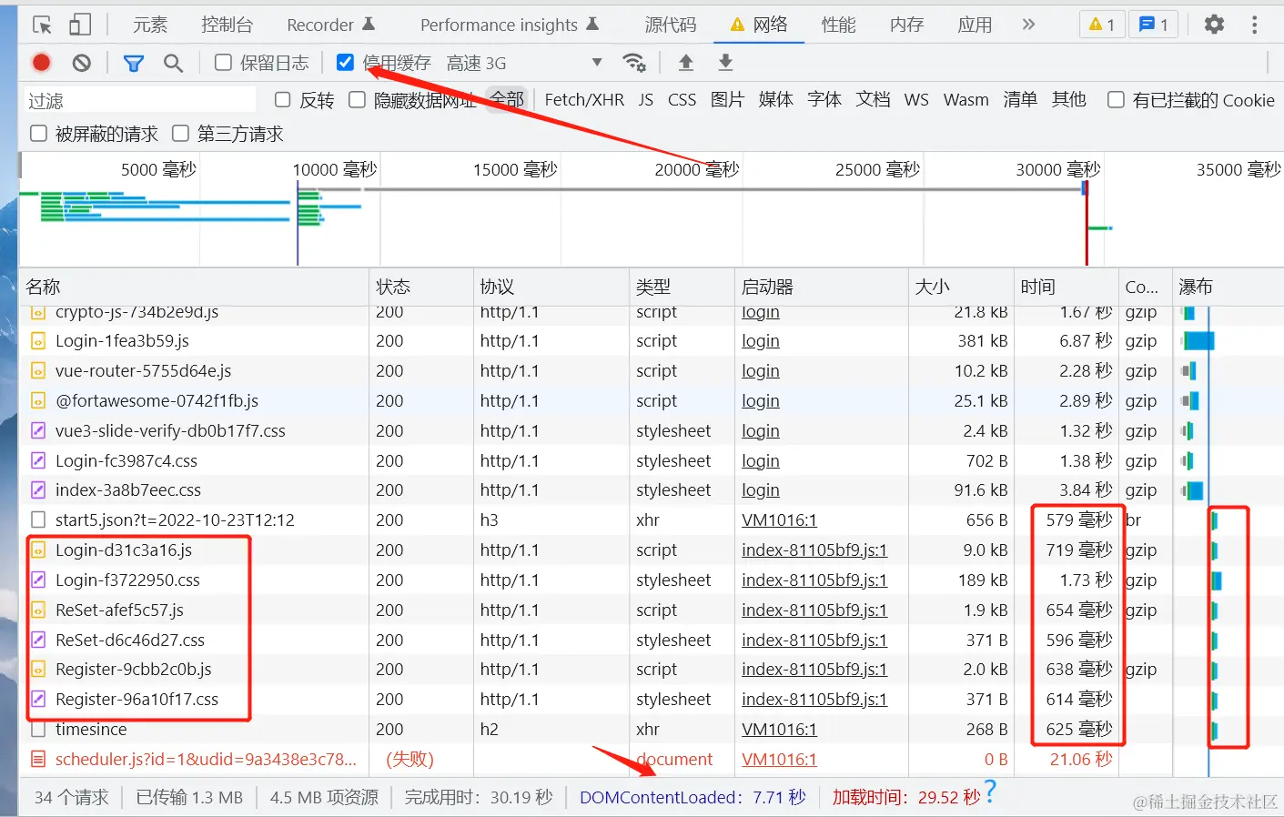Filter requests by 图片 type
Screen dimensions: 1284x817
(x=727, y=100)
